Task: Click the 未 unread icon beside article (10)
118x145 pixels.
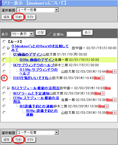Action: tap(102, 78)
